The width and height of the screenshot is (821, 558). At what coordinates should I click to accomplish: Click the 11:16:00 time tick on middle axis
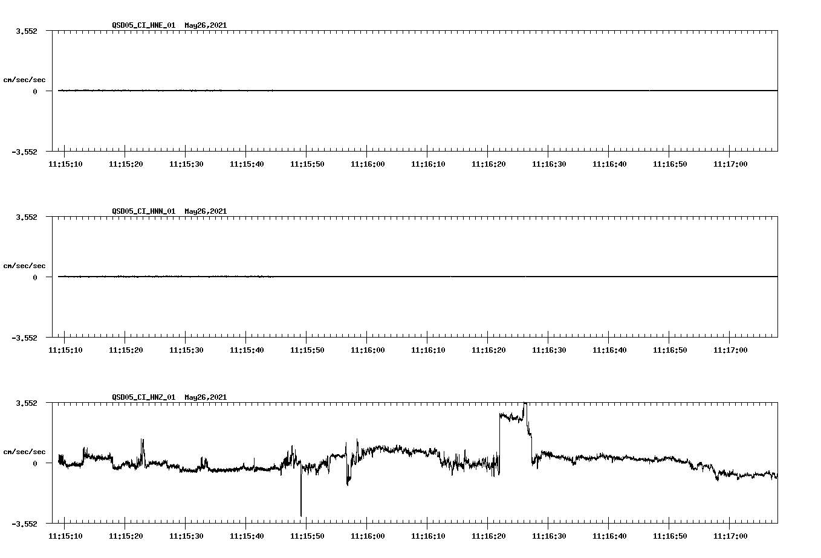tap(369, 348)
